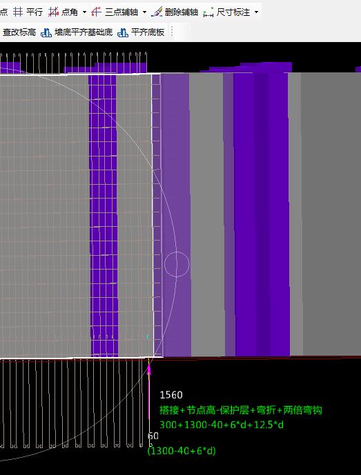This screenshot has width=361, height=475.
Task: Expand the 三点辅轴 dropdown arrow
Action: [x=144, y=12]
